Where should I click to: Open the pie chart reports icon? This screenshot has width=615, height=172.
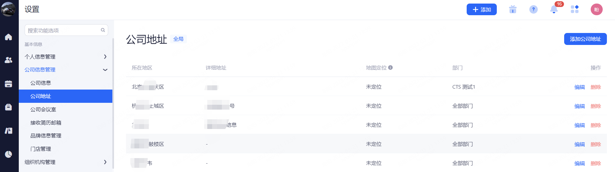click(8, 154)
